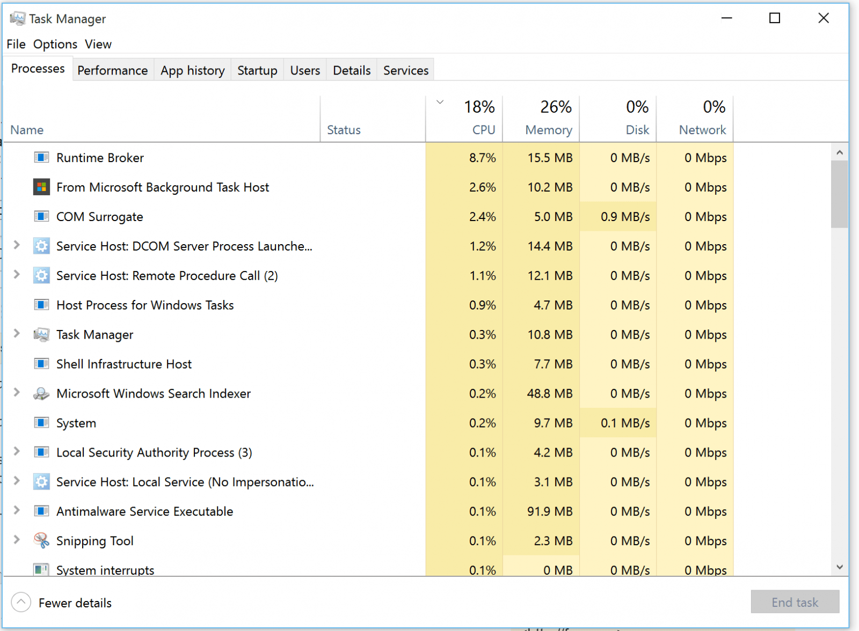
Task: Expand the Snipping Tool process group
Action: 17,540
